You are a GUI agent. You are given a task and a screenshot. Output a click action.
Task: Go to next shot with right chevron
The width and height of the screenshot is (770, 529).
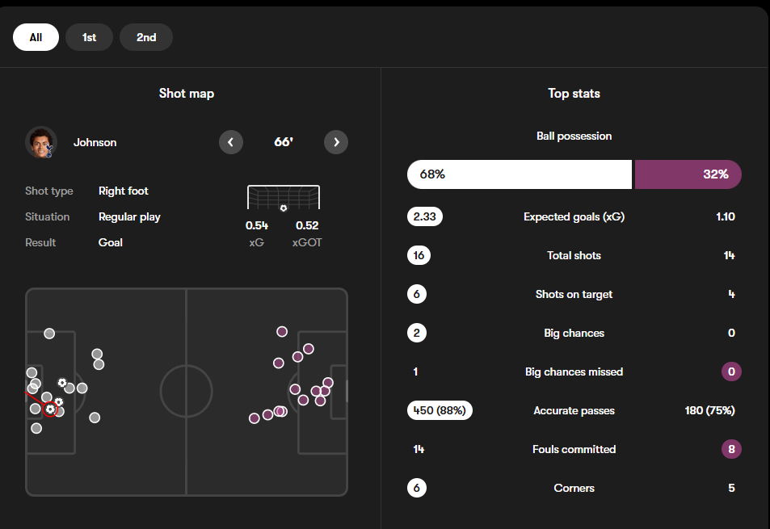(336, 142)
